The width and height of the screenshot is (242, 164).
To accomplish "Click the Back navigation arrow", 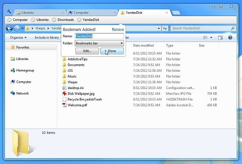I will coord(10,28).
